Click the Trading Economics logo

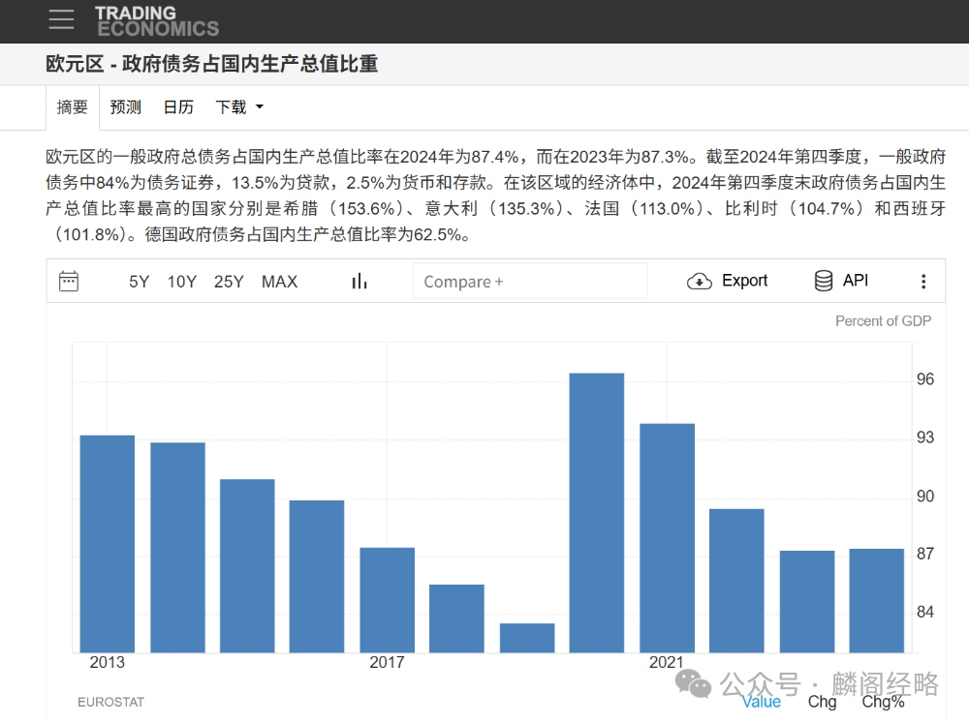156,20
